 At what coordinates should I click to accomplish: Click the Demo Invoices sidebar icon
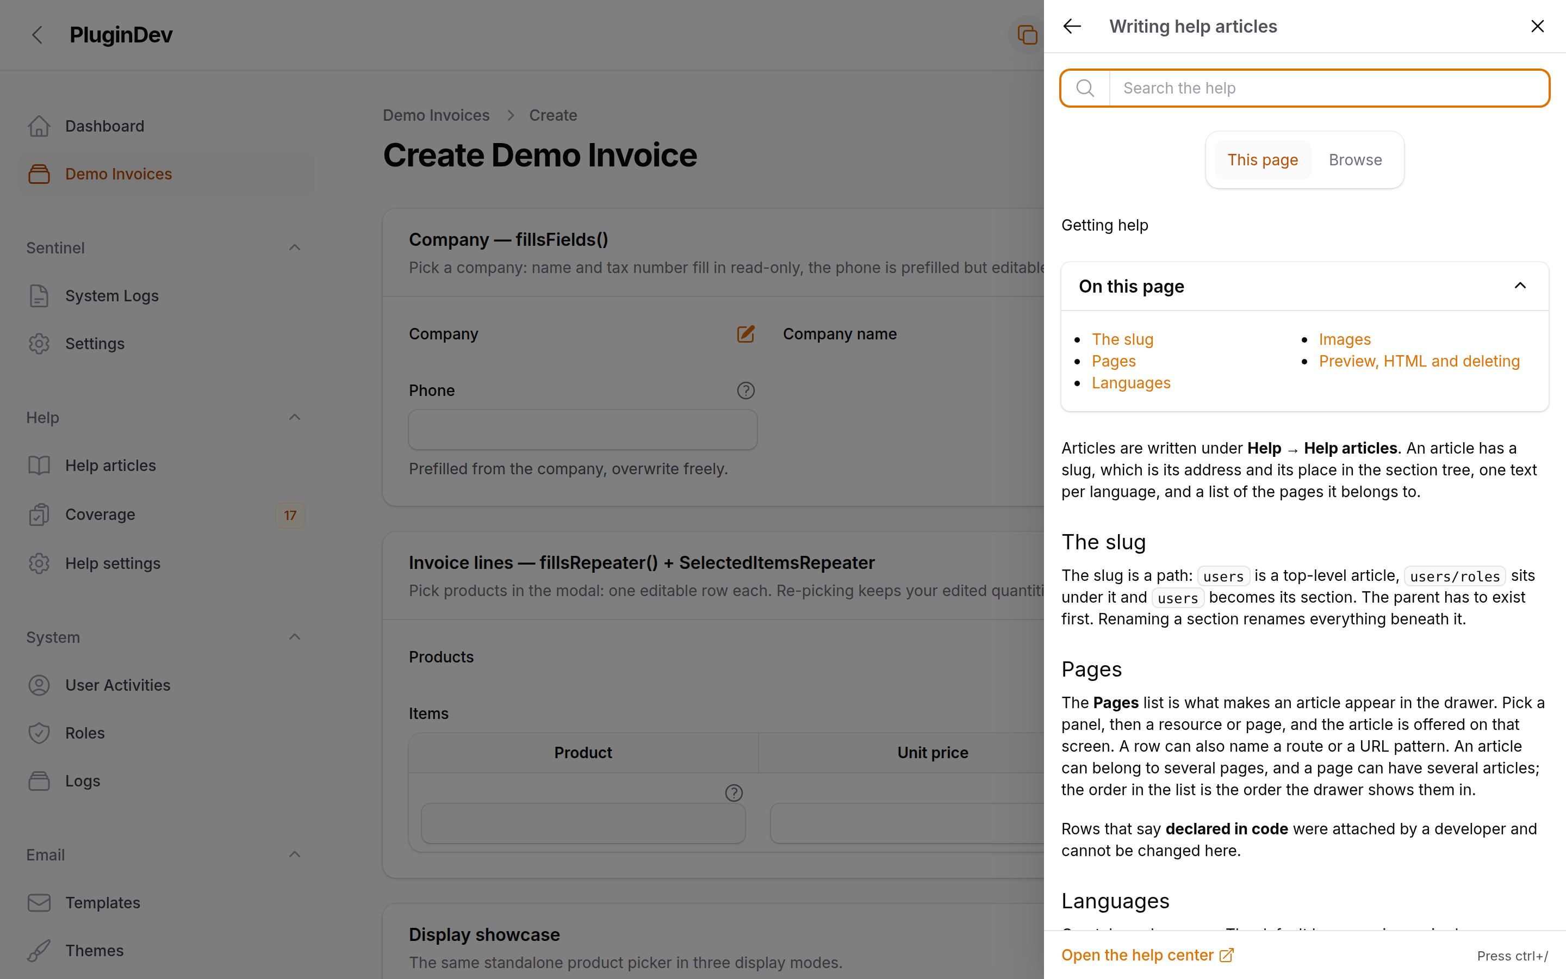coord(39,174)
